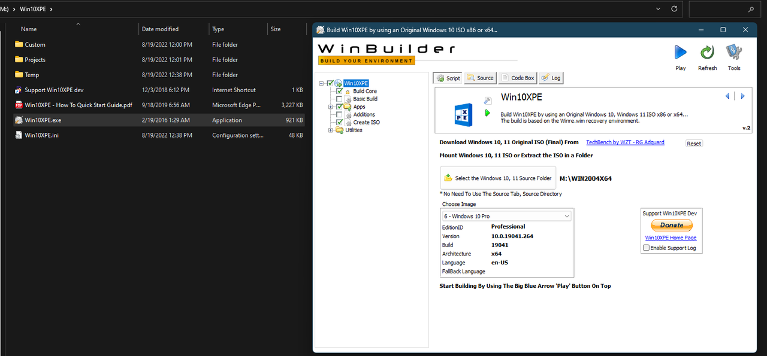The height and width of the screenshot is (356, 767).
Task: Click the blue Play button in WinBuilder
Action: tap(681, 53)
